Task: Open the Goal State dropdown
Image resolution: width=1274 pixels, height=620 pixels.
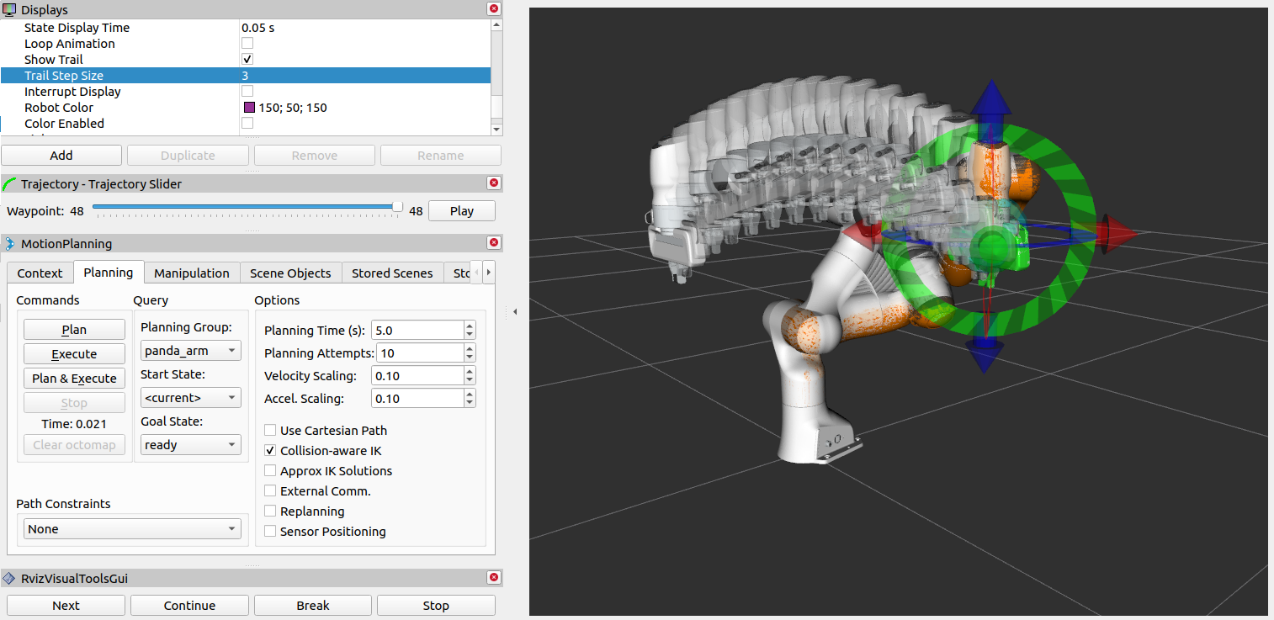Action: click(x=190, y=445)
